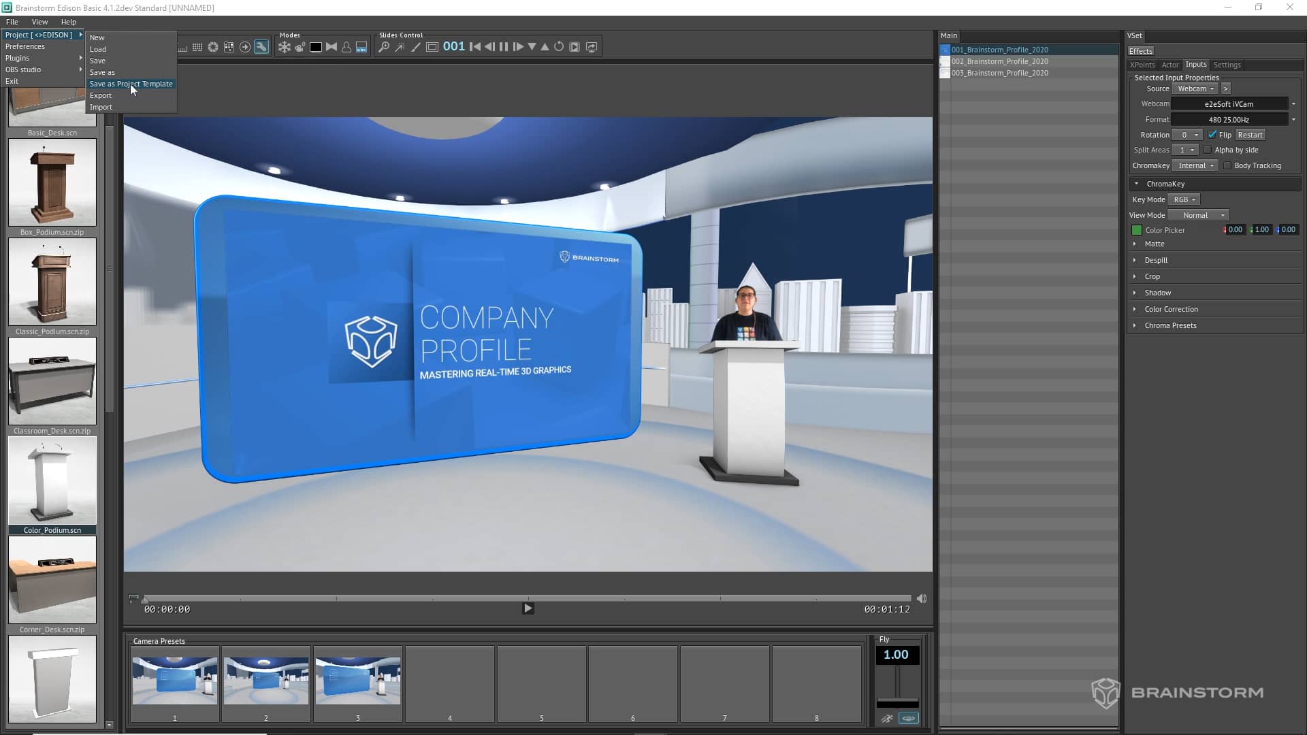
Task: Open the Key Mode RGB dropdown
Action: 1184,199
